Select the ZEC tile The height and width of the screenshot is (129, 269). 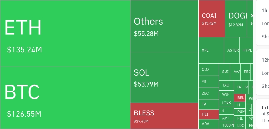point(208,93)
